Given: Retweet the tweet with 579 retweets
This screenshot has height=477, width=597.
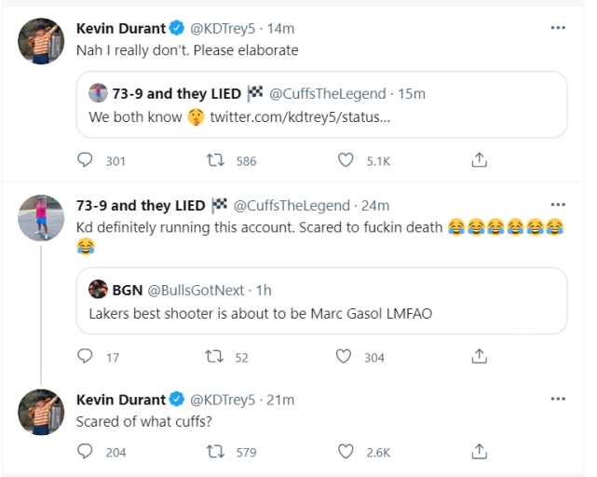Looking at the screenshot, I should click(214, 452).
